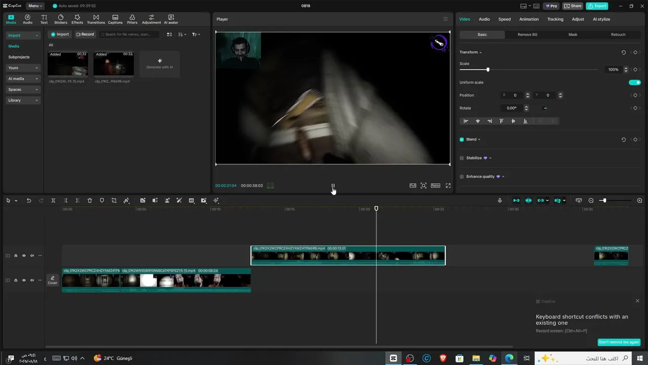Screen dimensions: 648x365
Task: Select the first media thumbnail clip_01K2W
Action: [68, 63]
